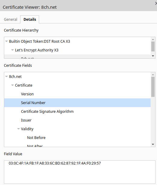Click certificate fields scrollbar down arrow
Screen dimensions: 157x185
pyautogui.click(x=153, y=144)
